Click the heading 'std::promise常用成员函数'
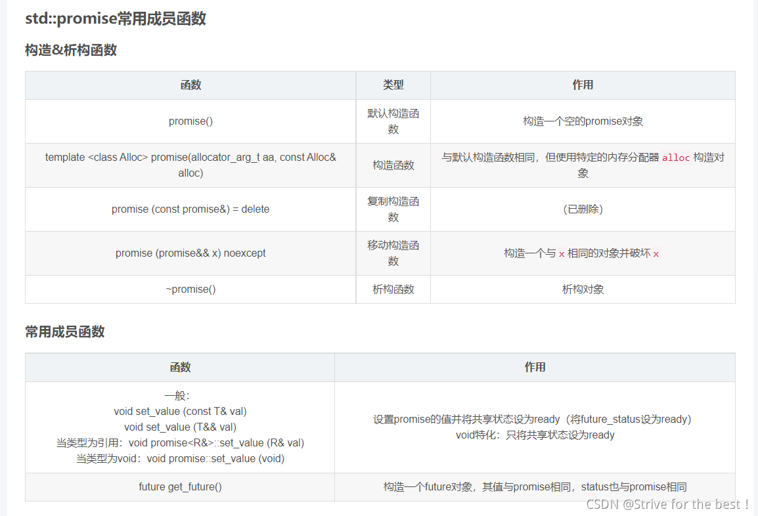 click(x=116, y=18)
